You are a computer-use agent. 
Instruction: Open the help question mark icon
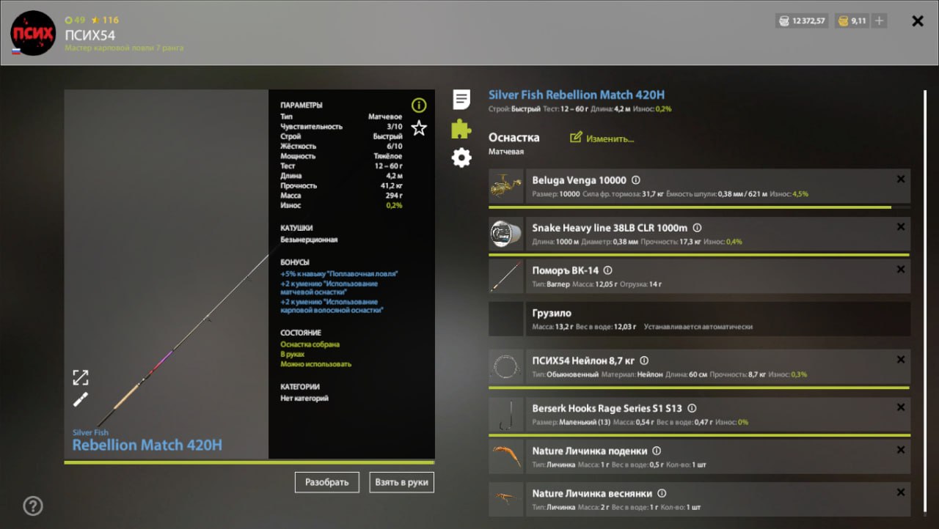pos(33,506)
